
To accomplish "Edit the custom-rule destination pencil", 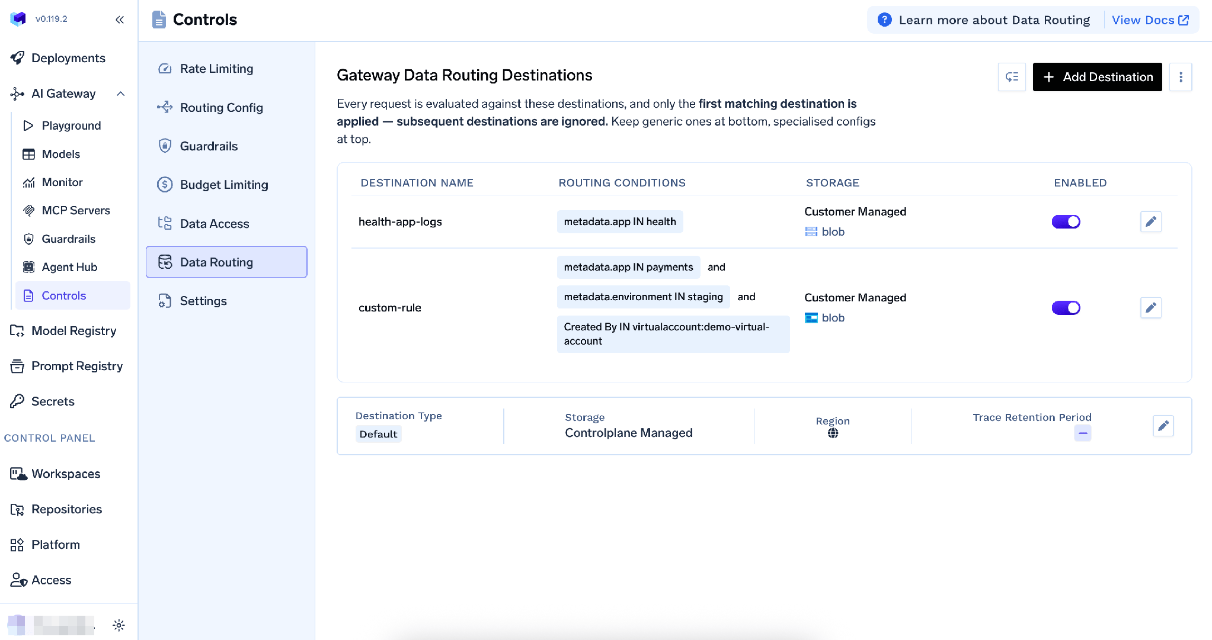I will [1150, 308].
